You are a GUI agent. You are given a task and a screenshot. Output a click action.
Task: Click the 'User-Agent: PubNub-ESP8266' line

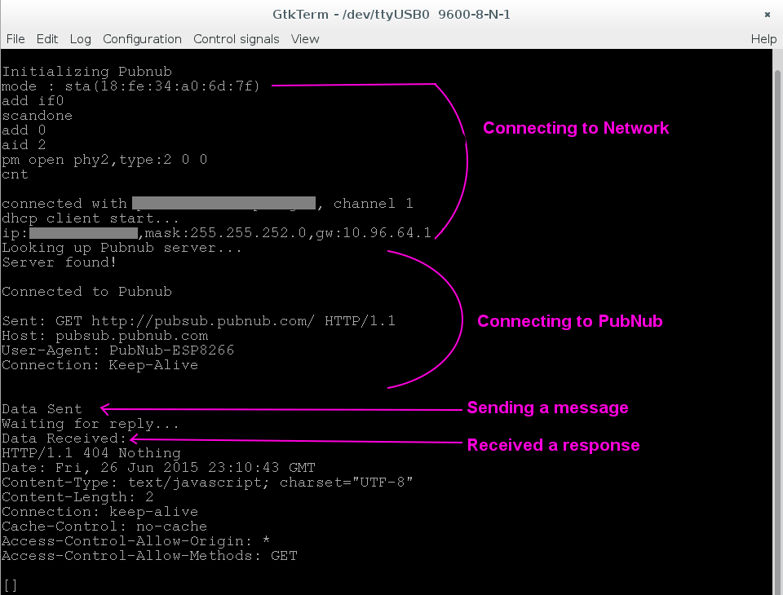coord(117,350)
